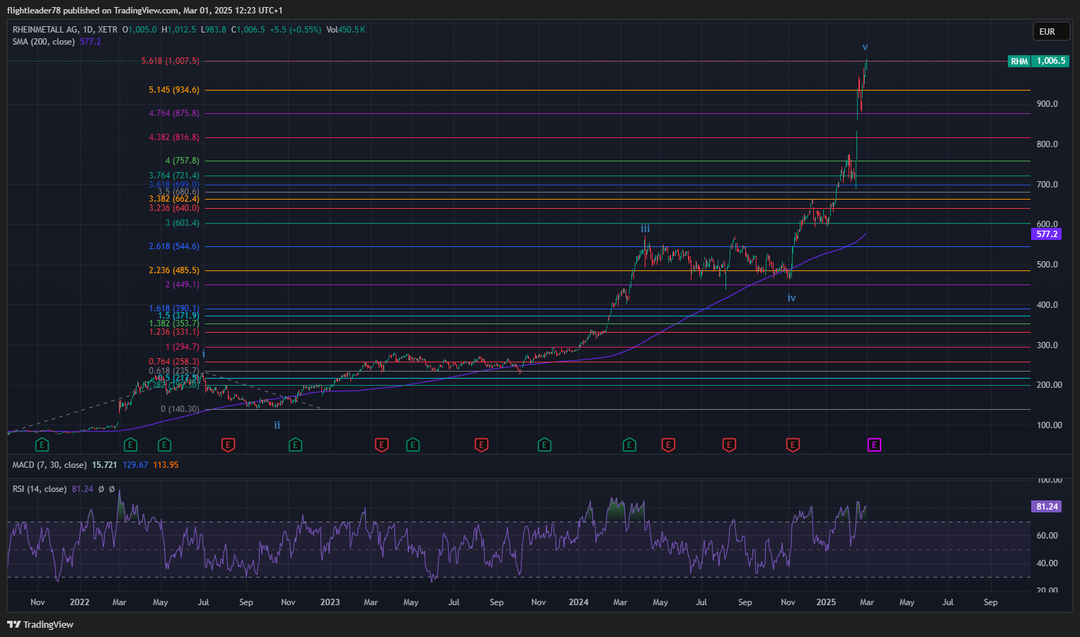Select the SMA (200, close) indicator legend
The height and width of the screenshot is (637, 1080).
pyautogui.click(x=43, y=42)
